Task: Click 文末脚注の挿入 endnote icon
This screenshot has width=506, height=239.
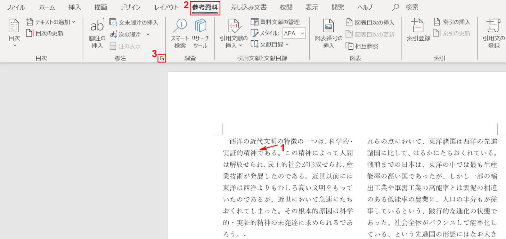Action: [113, 23]
